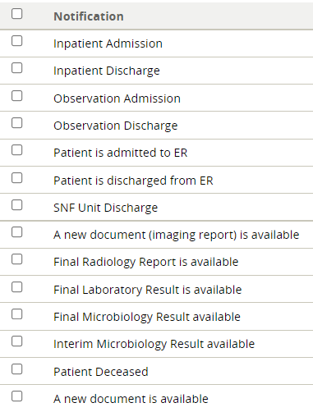Select the A new document is available checkbox

point(16,396)
